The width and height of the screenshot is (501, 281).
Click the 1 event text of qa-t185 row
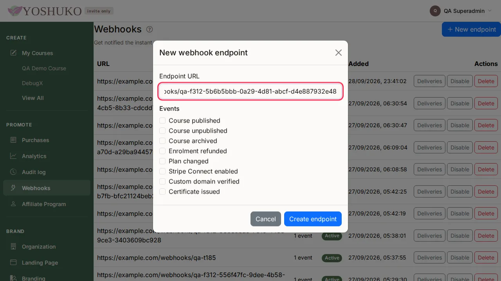pyautogui.click(x=303, y=258)
